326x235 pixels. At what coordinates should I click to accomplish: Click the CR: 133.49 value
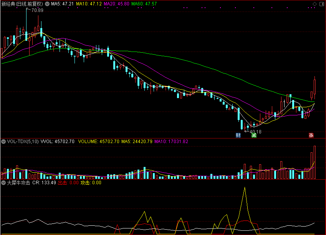pyautogui.click(x=44, y=183)
